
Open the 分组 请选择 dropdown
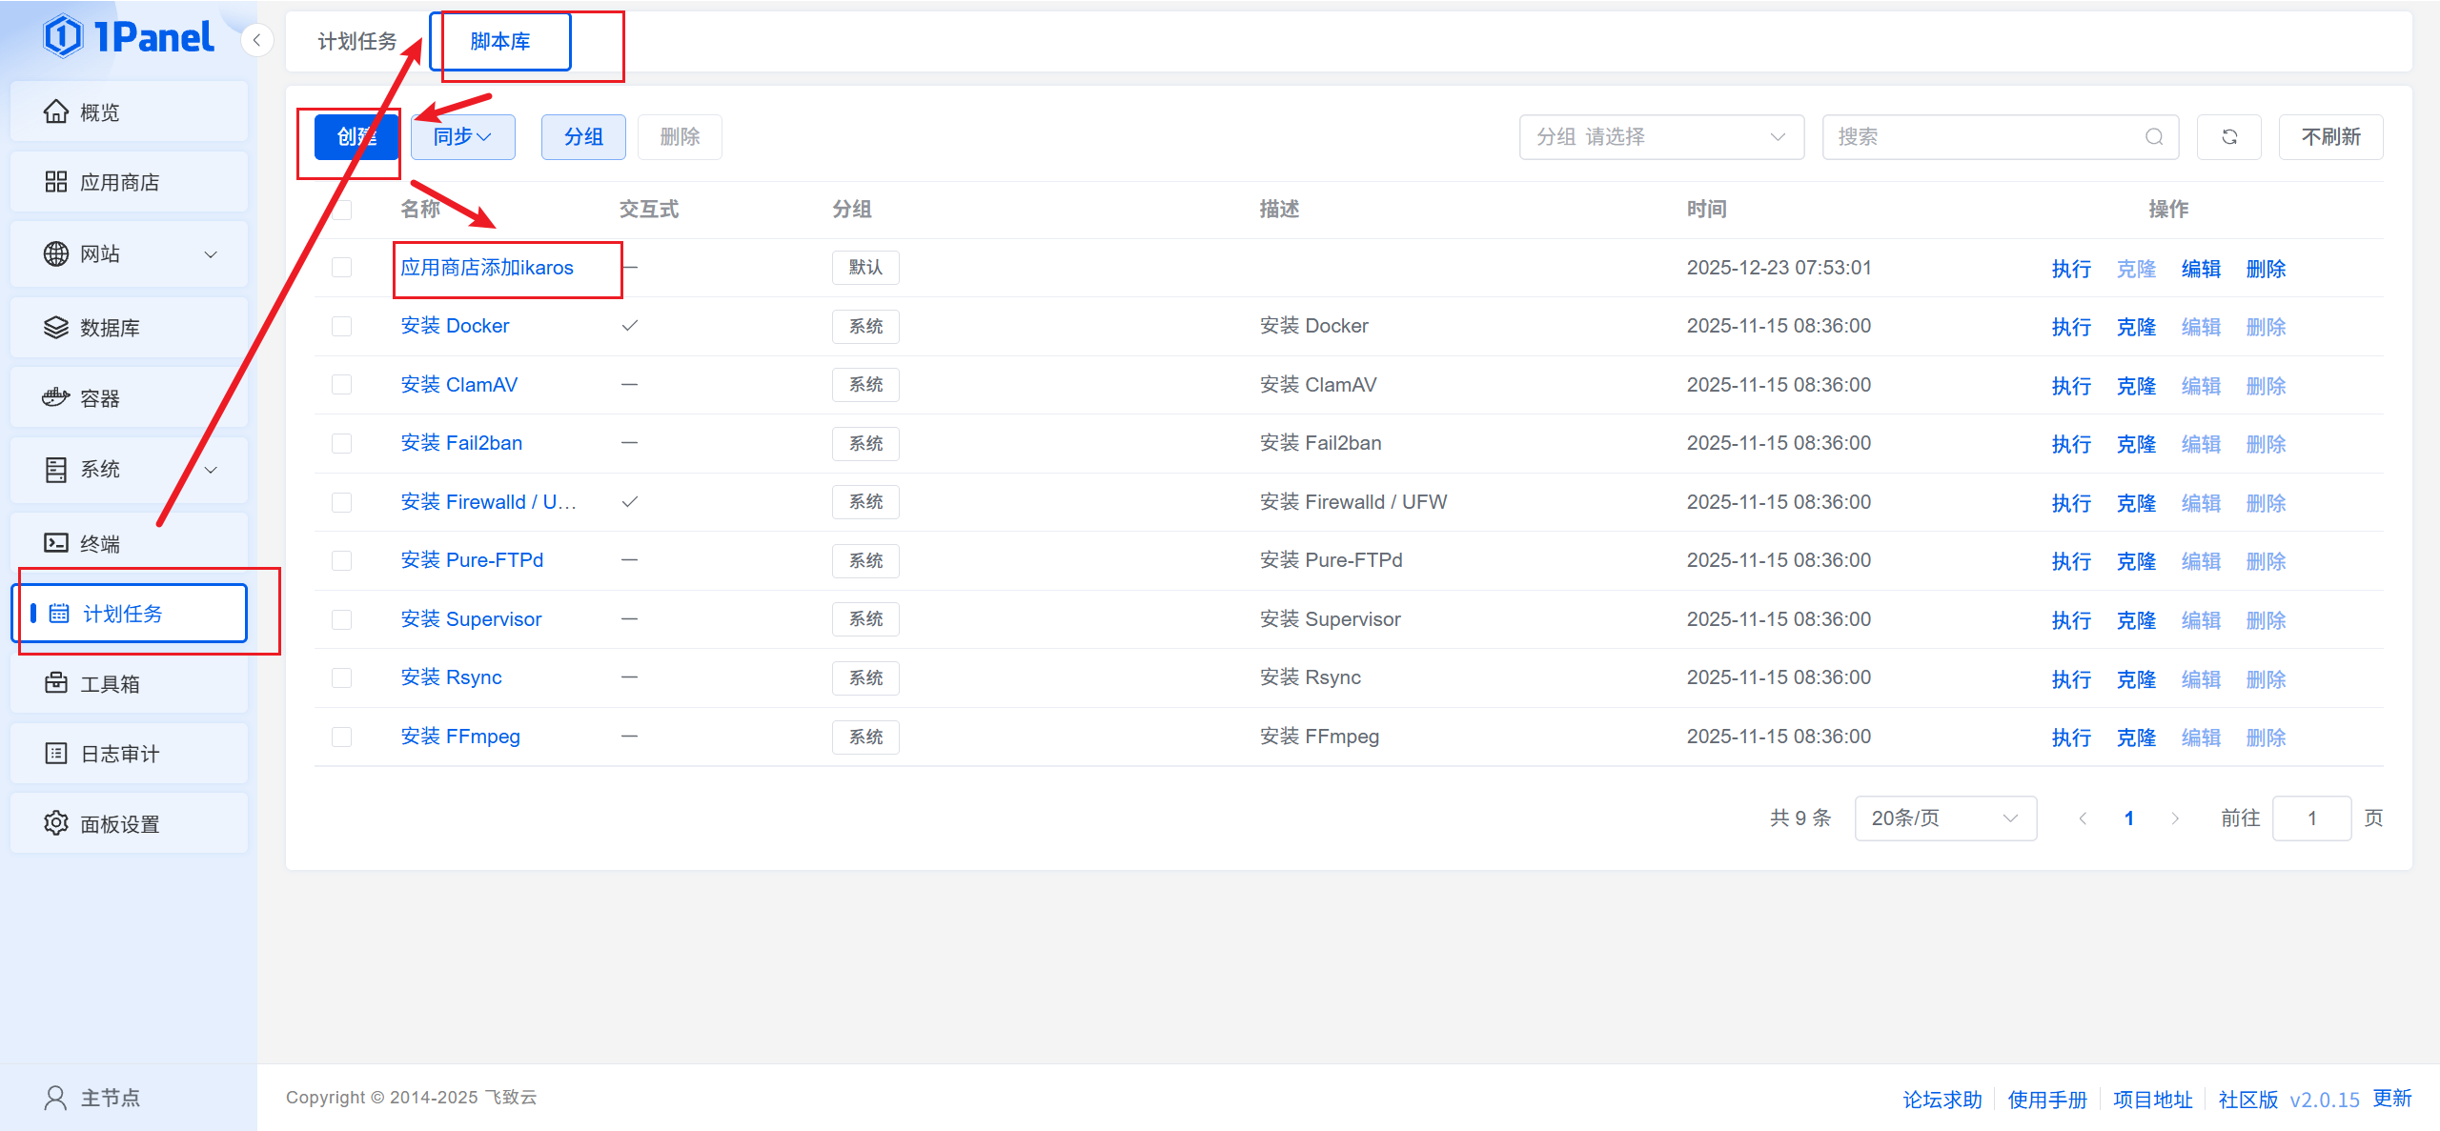pyautogui.click(x=1660, y=137)
